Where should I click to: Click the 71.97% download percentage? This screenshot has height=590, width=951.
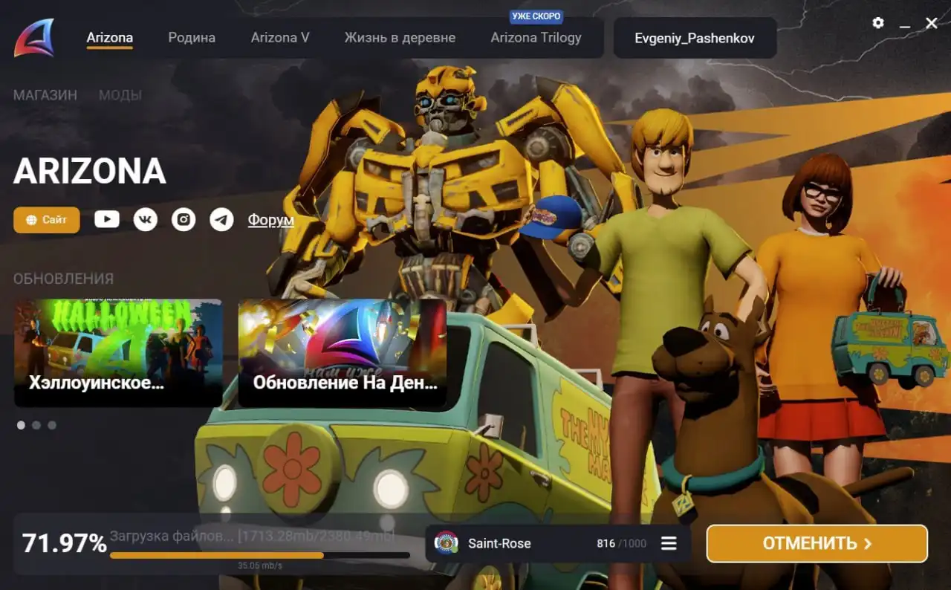click(x=65, y=543)
